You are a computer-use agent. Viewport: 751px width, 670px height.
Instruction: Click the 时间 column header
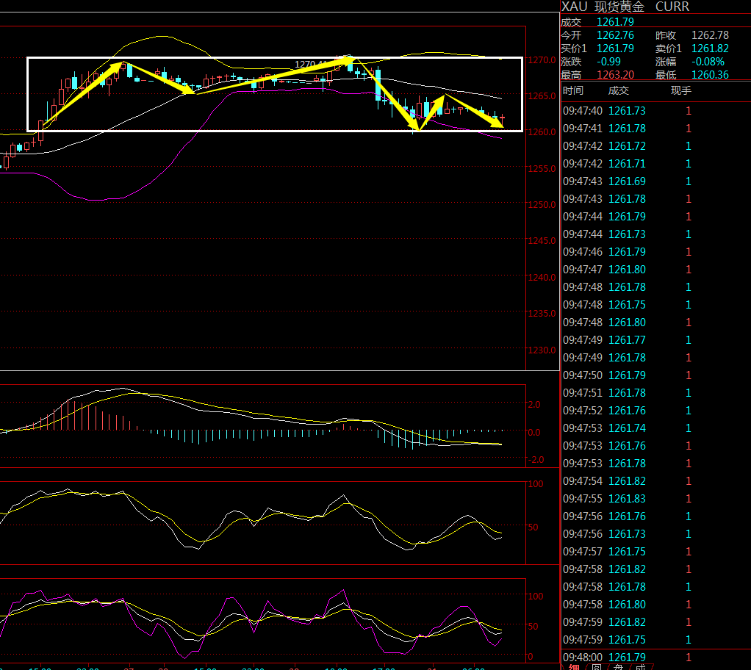coord(573,90)
